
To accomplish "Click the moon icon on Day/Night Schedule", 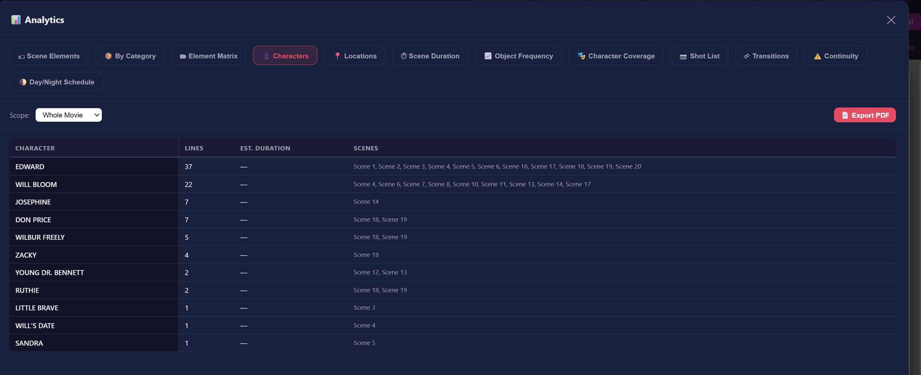I will 23,82.
